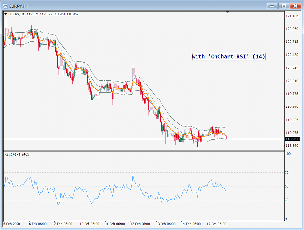Viewport: 304px width, 230px height.
Task: Click the RSI level 50 scale label
Action: (287, 186)
